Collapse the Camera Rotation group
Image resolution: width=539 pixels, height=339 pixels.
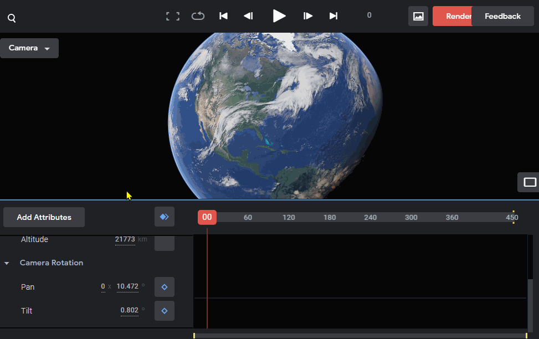(7, 263)
